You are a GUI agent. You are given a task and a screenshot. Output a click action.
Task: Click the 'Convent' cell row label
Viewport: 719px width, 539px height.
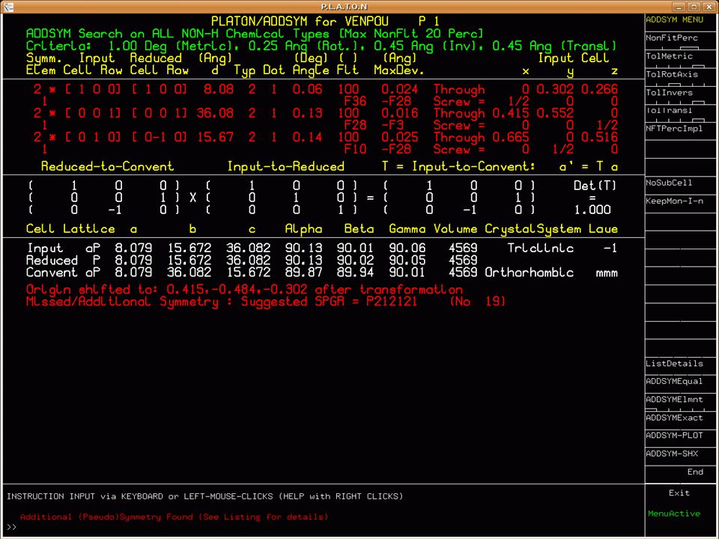pyautogui.click(x=52, y=272)
